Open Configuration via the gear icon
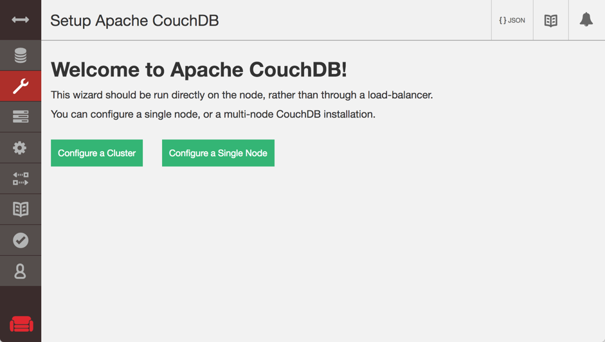 (x=21, y=147)
